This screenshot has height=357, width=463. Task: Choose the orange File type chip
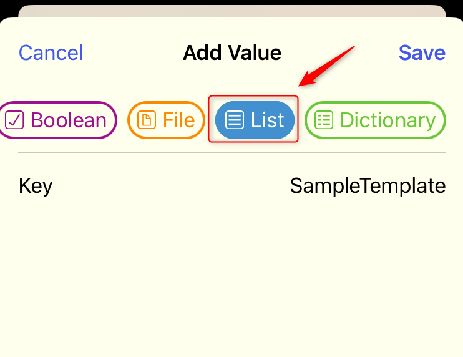pyautogui.click(x=167, y=120)
